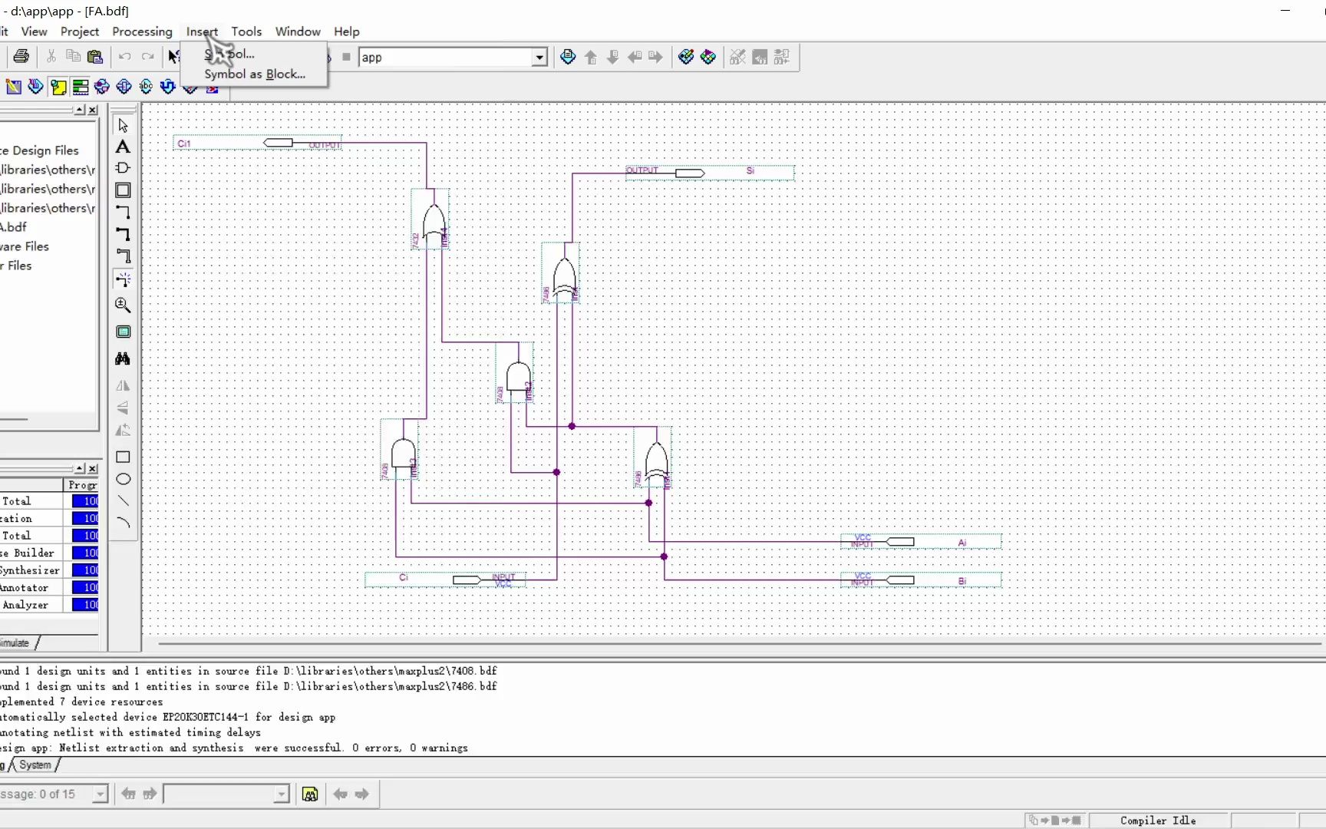The image size is (1326, 829).
Task: Toggle the yellow project navigator button
Action: (58, 87)
